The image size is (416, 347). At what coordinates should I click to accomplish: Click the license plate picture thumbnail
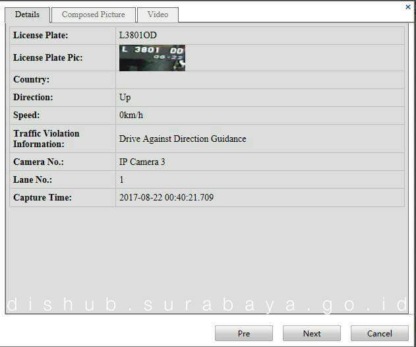coord(152,58)
